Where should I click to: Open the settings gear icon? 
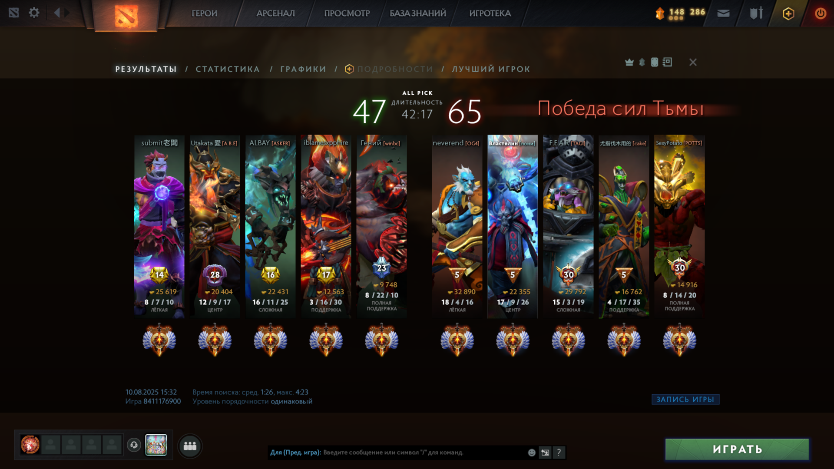[34, 13]
